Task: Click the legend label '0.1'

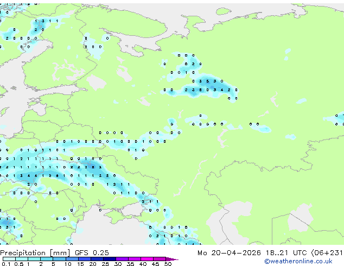Action: pyautogui.click(x=6, y=264)
